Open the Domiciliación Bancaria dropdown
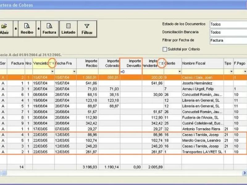Image resolution: width=247 pixels, height=185 pixels. [228, 32]
